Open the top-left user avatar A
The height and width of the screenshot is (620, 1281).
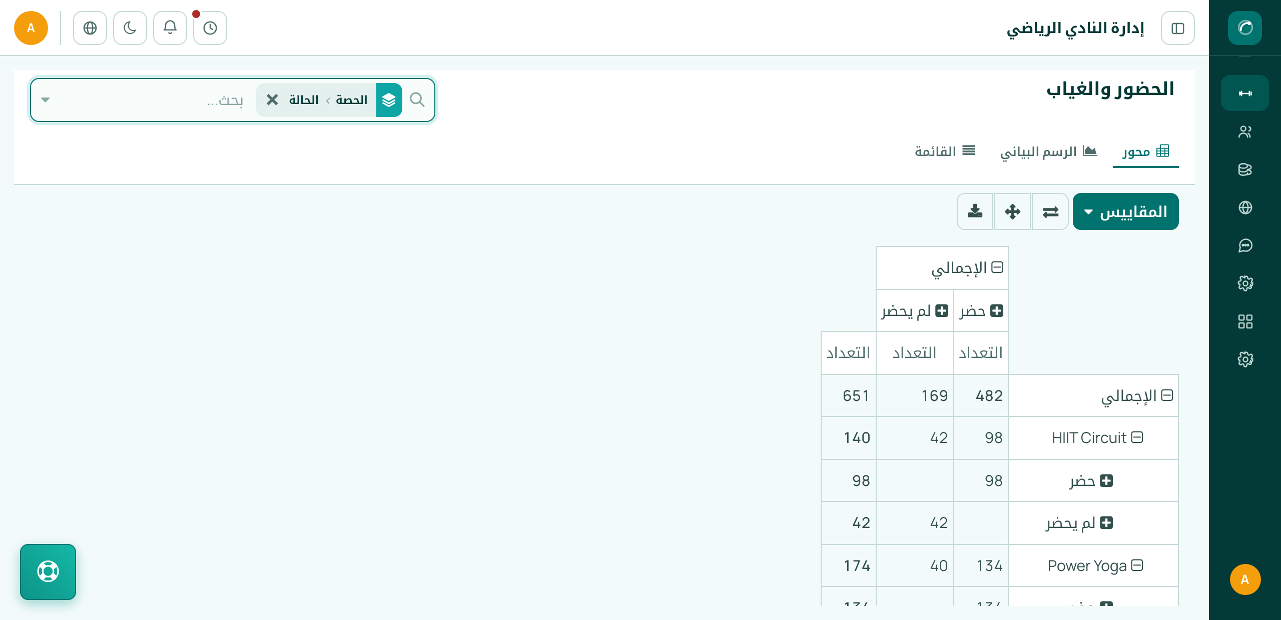31,28
